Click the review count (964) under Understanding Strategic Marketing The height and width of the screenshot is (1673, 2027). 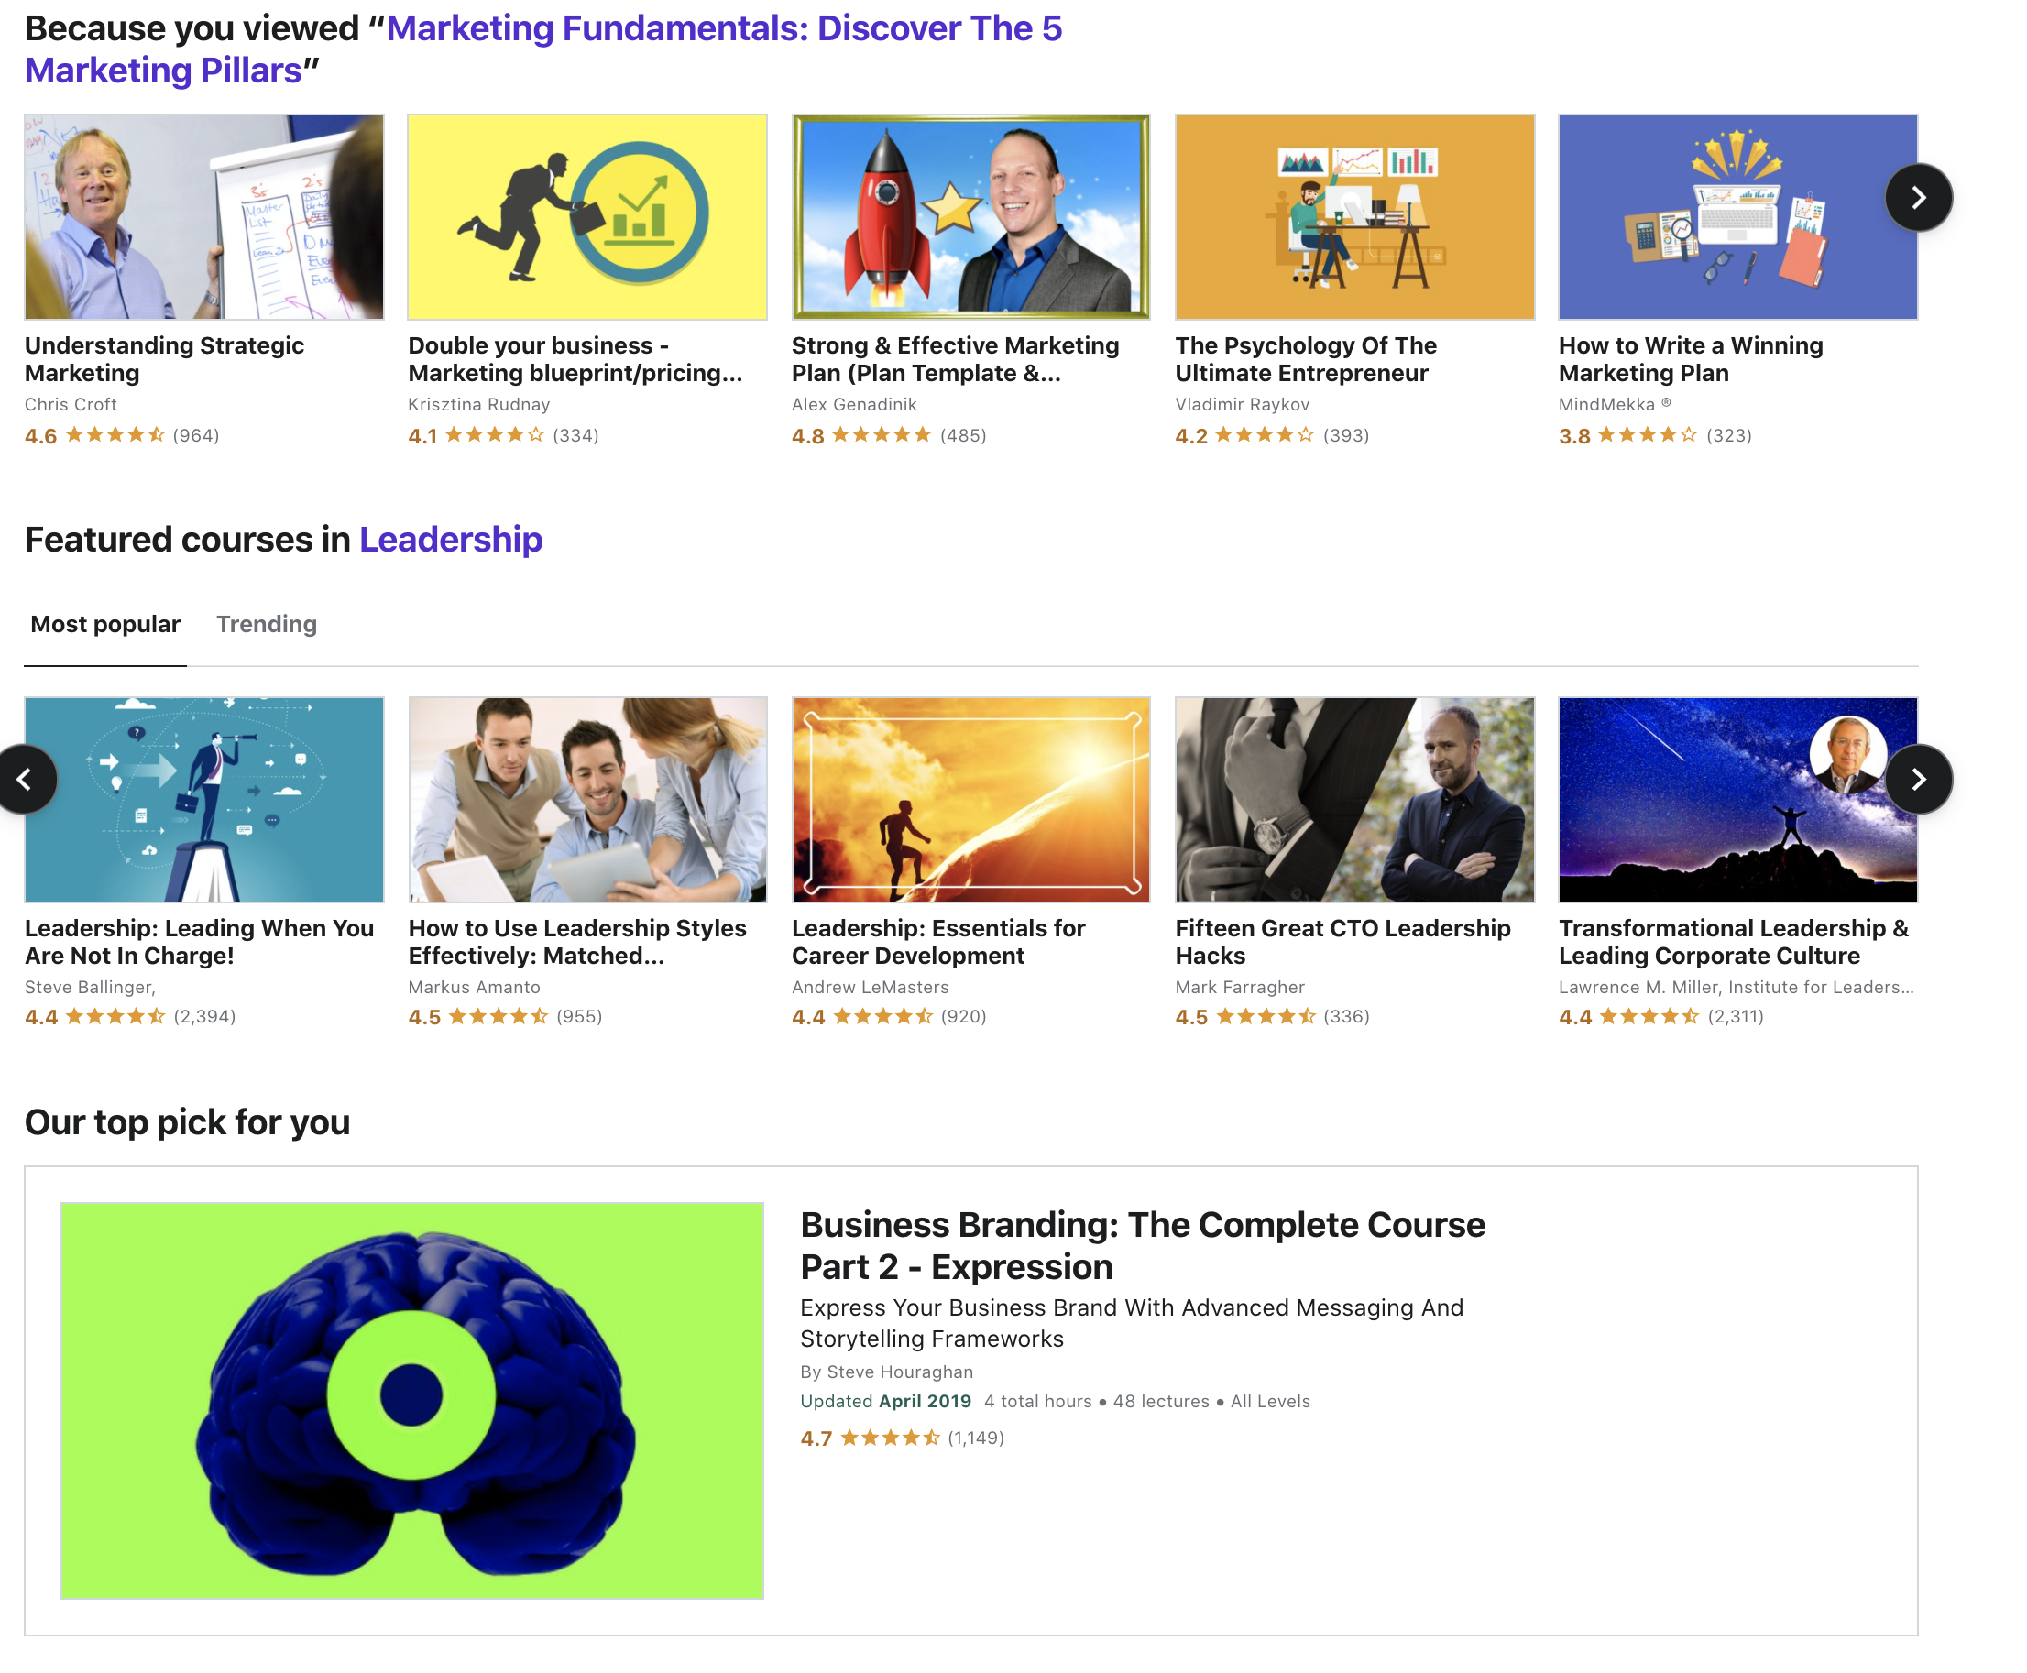[x=196, y=435]
